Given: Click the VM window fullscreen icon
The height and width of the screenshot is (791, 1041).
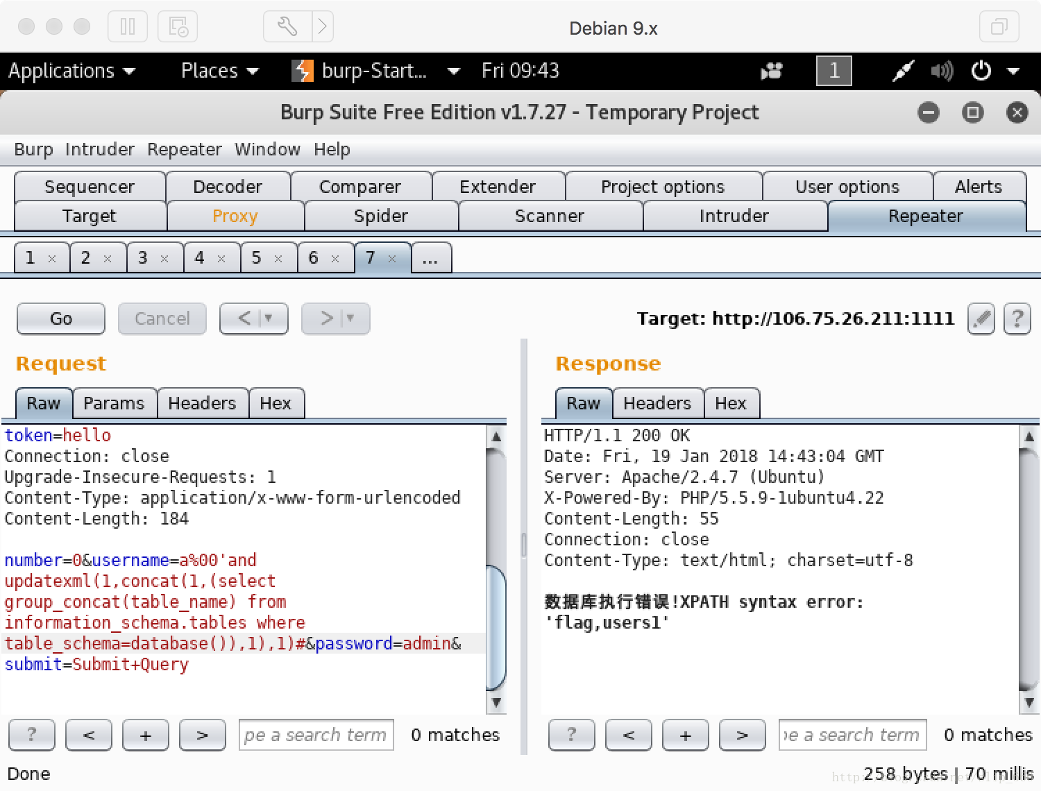Looking at the screenshot, I should (x=999, y=27).
